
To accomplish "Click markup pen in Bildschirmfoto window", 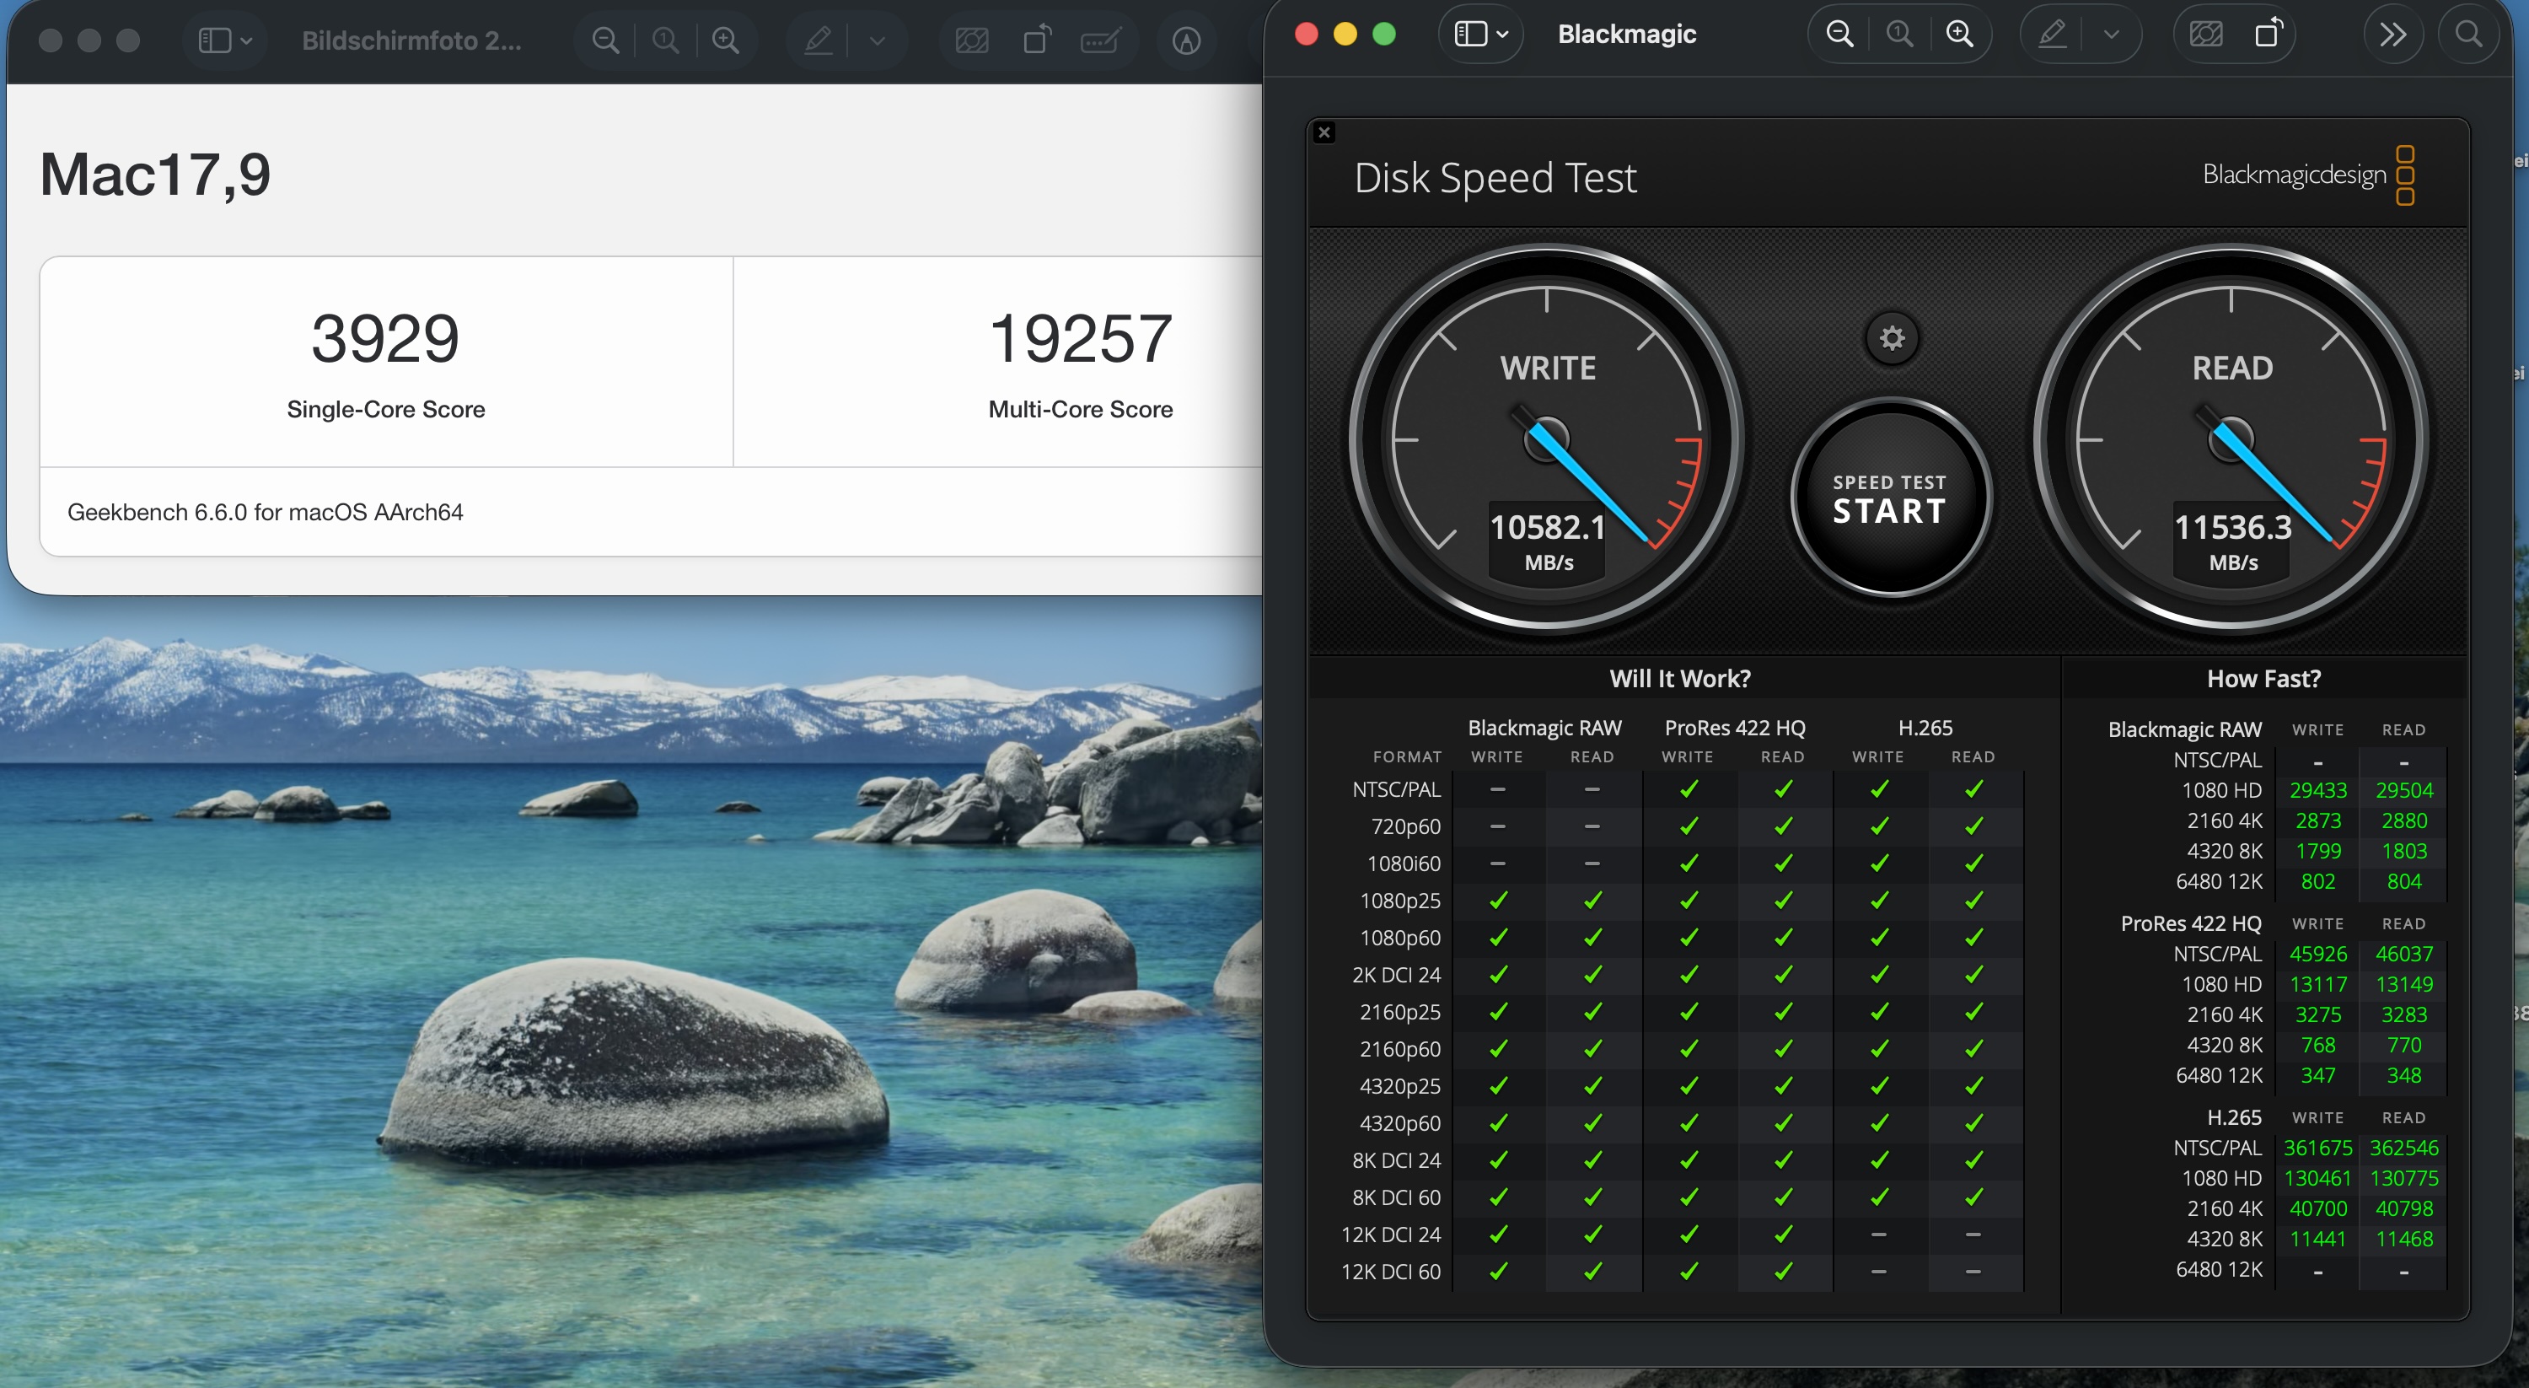I will tap(818, 41).
